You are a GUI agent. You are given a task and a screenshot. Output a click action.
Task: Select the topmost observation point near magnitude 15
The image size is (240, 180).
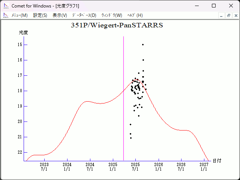(x=143, y=45)
